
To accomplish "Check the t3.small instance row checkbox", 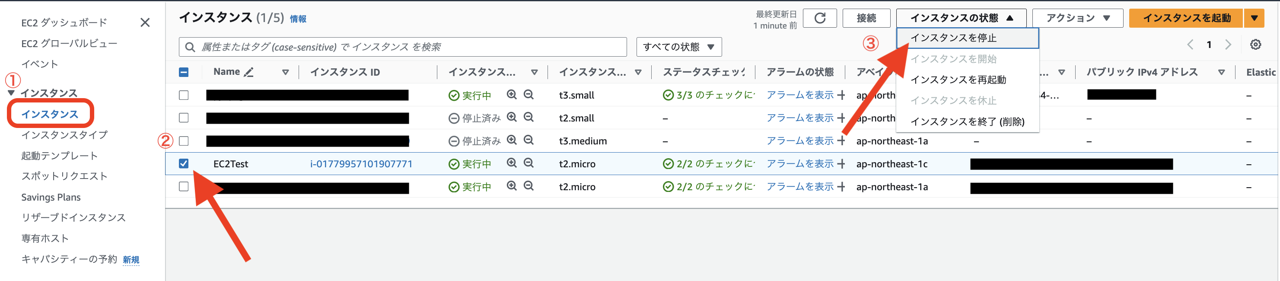I will pos(184,95).
